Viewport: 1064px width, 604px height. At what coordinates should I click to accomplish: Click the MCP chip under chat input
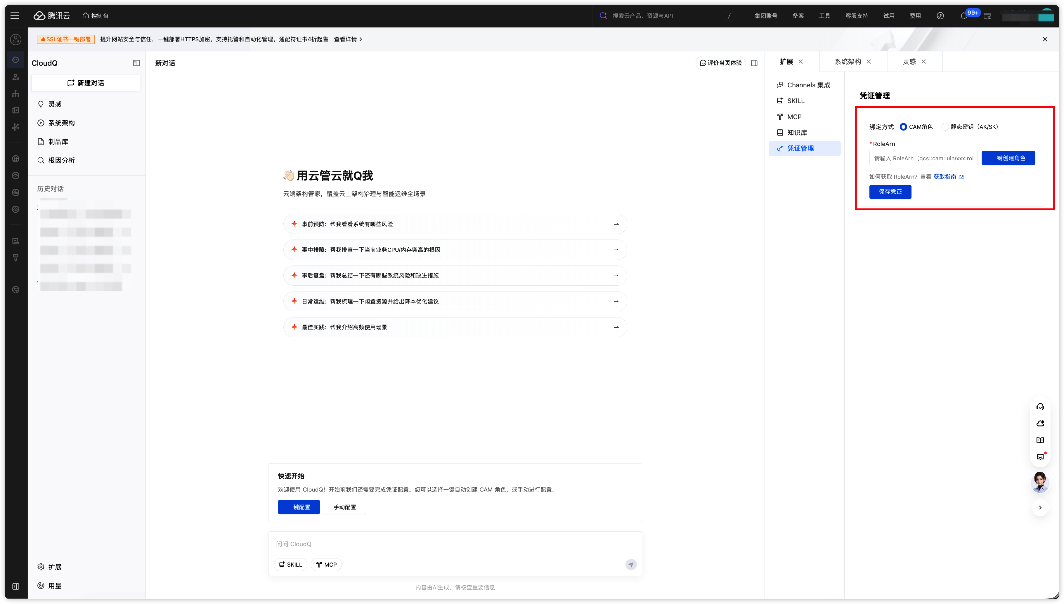326,564
